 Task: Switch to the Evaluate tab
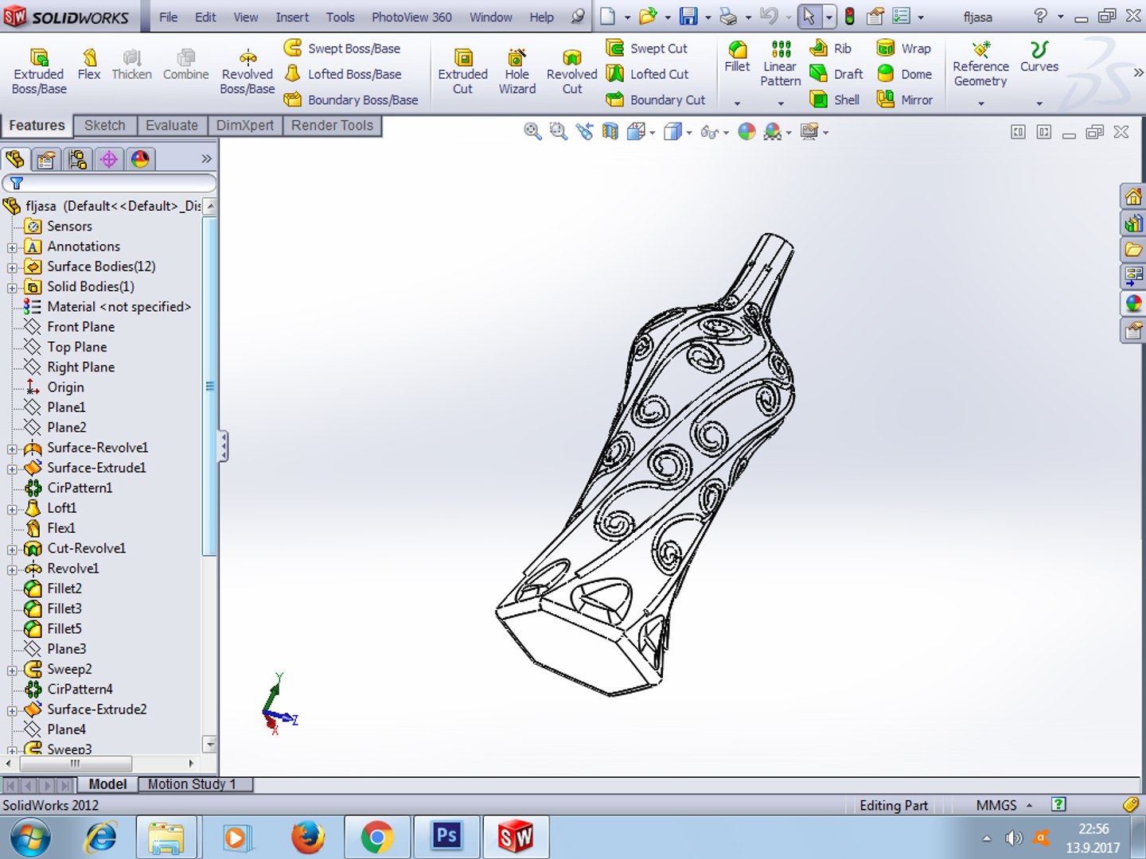click(172, 126)
